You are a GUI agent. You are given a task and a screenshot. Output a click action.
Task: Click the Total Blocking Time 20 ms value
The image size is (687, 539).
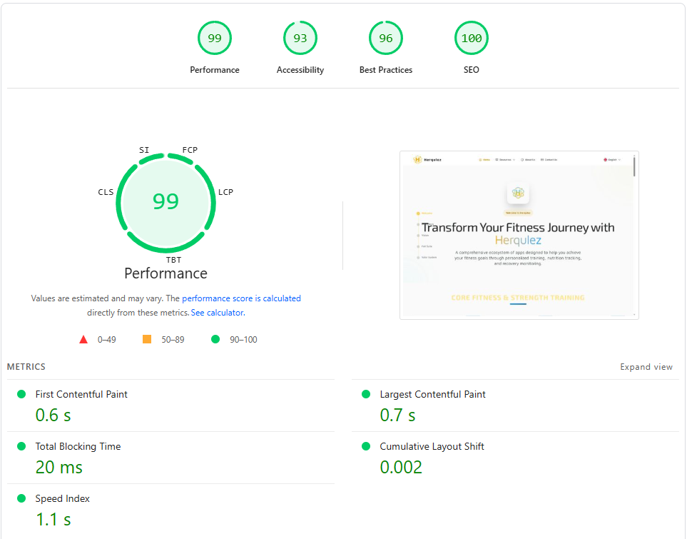coord(59,468)
